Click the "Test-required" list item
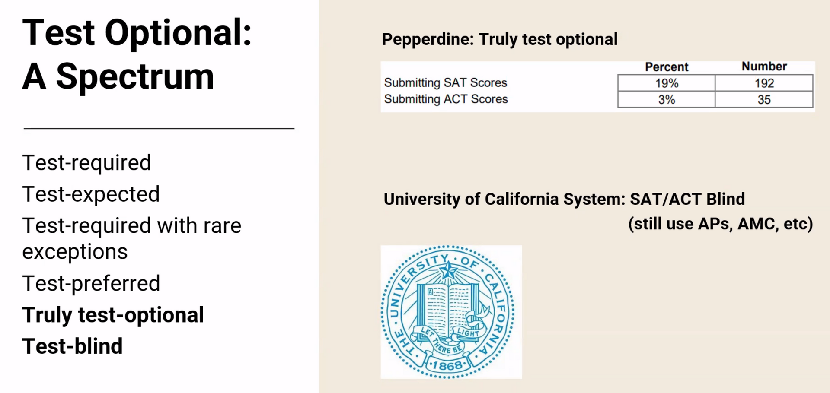This screenshot has height=393, width=830. (x=86, y=163)
